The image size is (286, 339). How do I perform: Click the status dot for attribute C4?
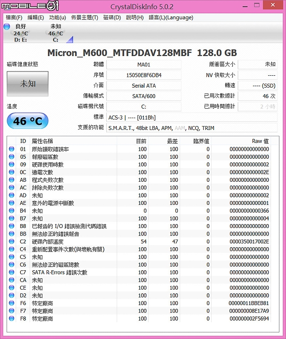(x=12, y=249)
